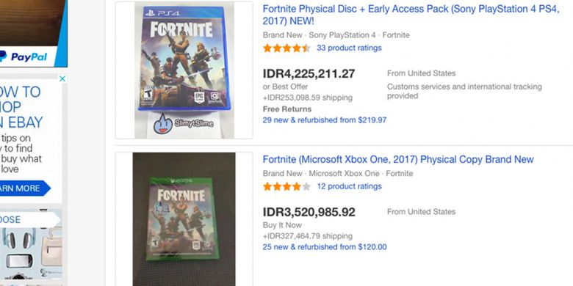View the 33 product ratings link
This screenshot has width=573, height=286.
coord(349,48)
